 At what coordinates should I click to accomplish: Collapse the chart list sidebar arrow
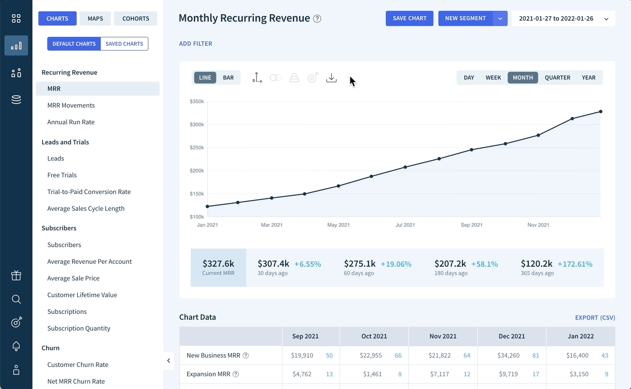click(169, 361)
